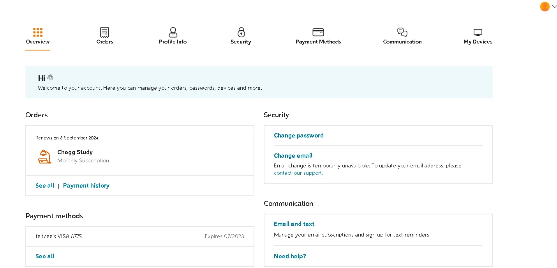
Task: Click See all under Orders
Action: 45,186
